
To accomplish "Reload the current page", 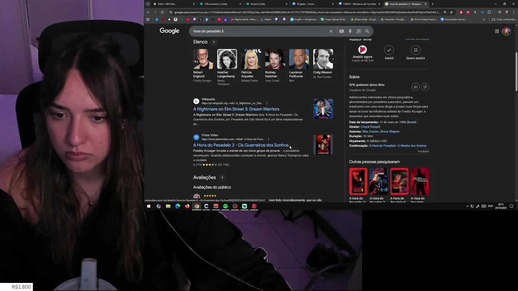I will coord(162,12).
